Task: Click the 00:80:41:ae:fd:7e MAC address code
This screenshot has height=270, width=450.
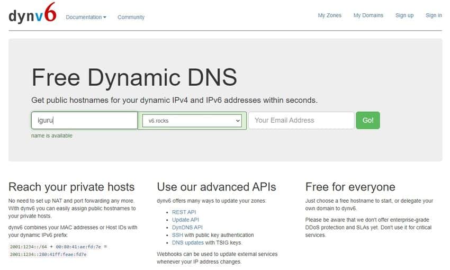Action: tap(78, 247)
